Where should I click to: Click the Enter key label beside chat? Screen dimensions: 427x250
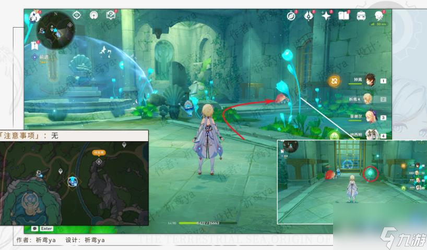point(46,229)
